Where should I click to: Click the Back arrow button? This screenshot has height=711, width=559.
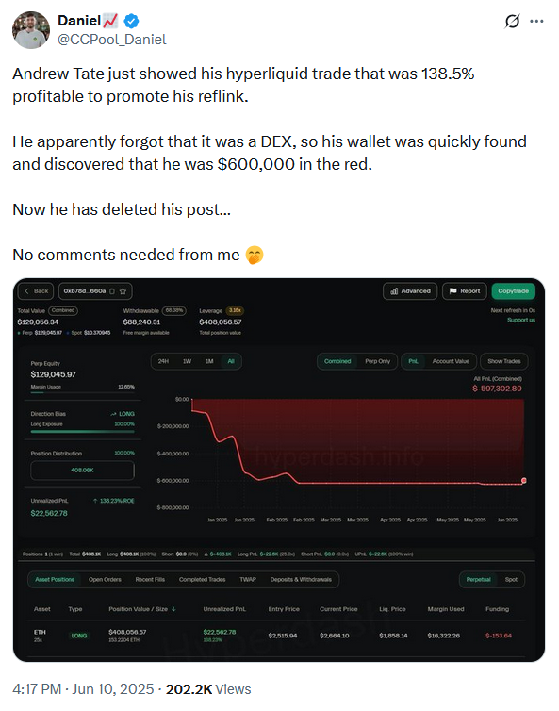point(36,291)
